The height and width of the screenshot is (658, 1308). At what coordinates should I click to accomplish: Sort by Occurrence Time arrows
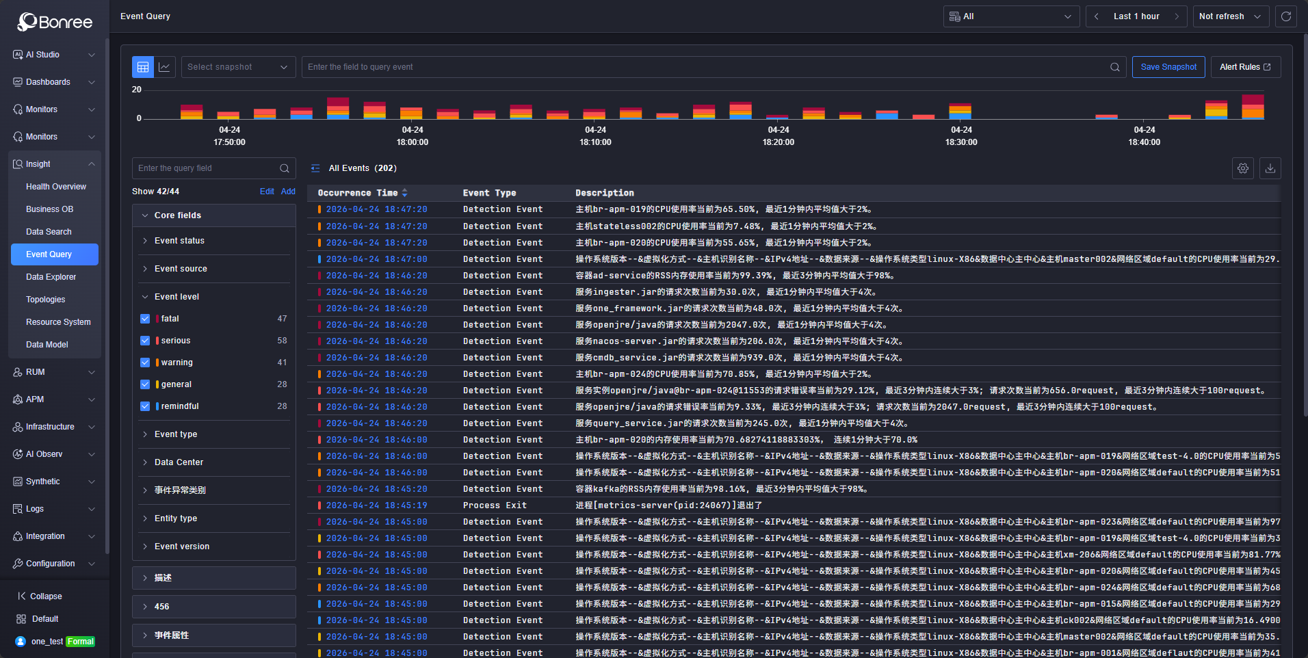405,193
